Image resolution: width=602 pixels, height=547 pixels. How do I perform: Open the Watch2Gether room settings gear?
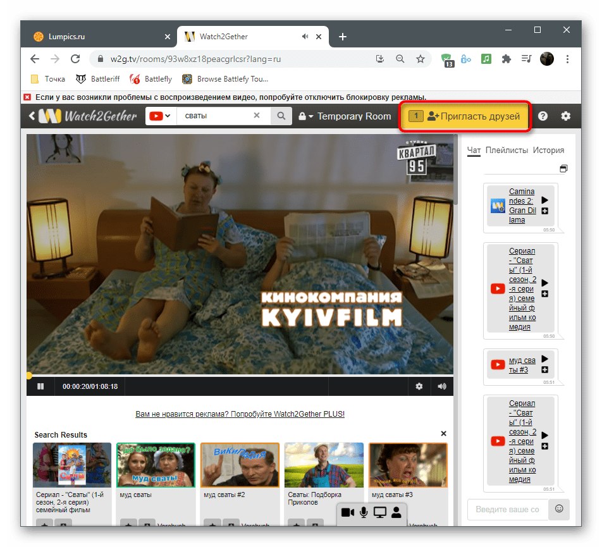point(565,116)
